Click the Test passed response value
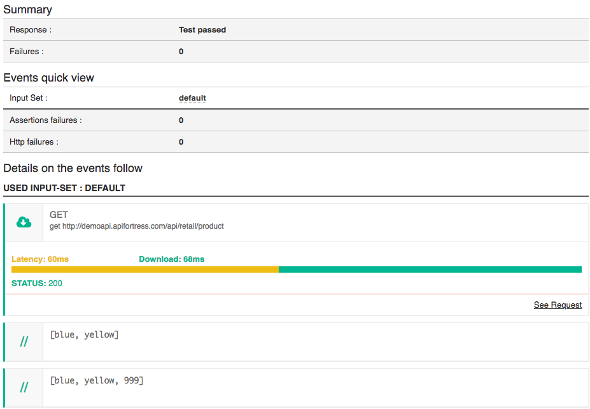The image size is (590, 409). [202, 30]
